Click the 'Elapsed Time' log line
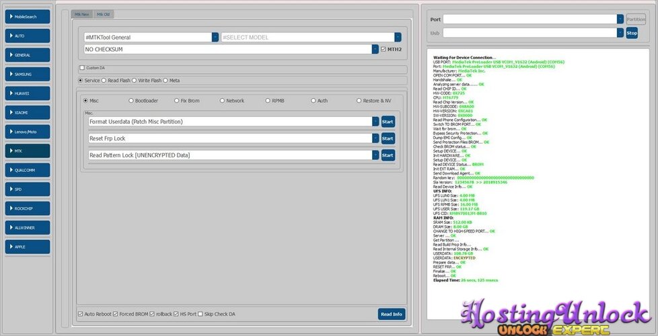This screenshot has width=658, height=336. tap(466, 280)
